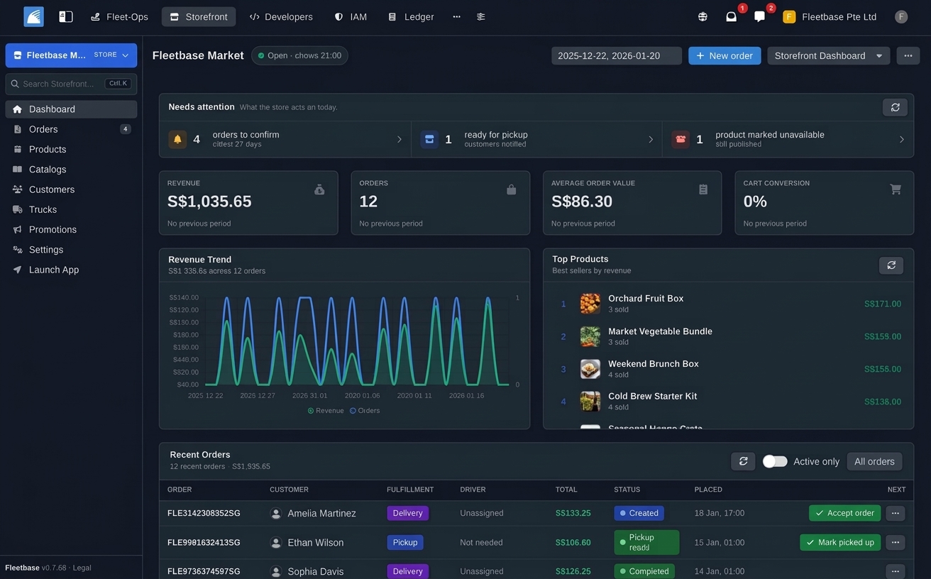Open the Legal link in footer
The height and width of the screenshot is (579, 931).
tap(82, 568)
